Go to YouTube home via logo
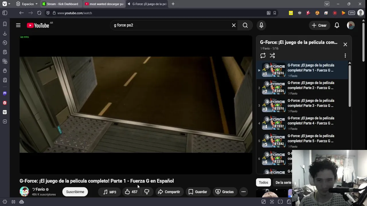 click(38, 25)
